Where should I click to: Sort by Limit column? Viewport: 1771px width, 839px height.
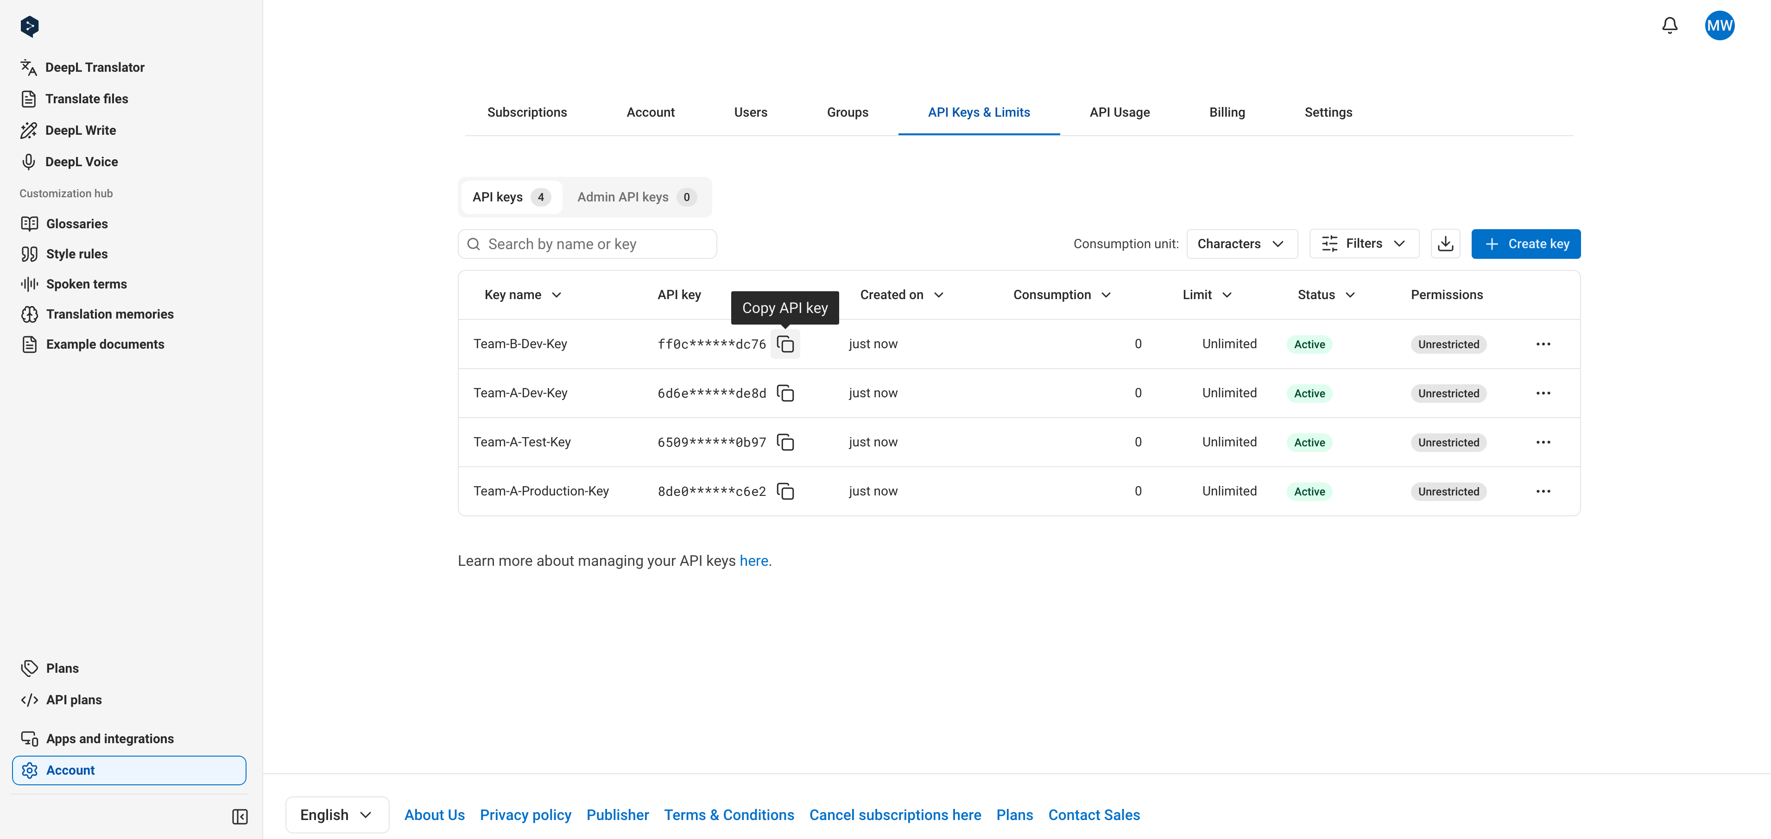tap(1207, 295)
